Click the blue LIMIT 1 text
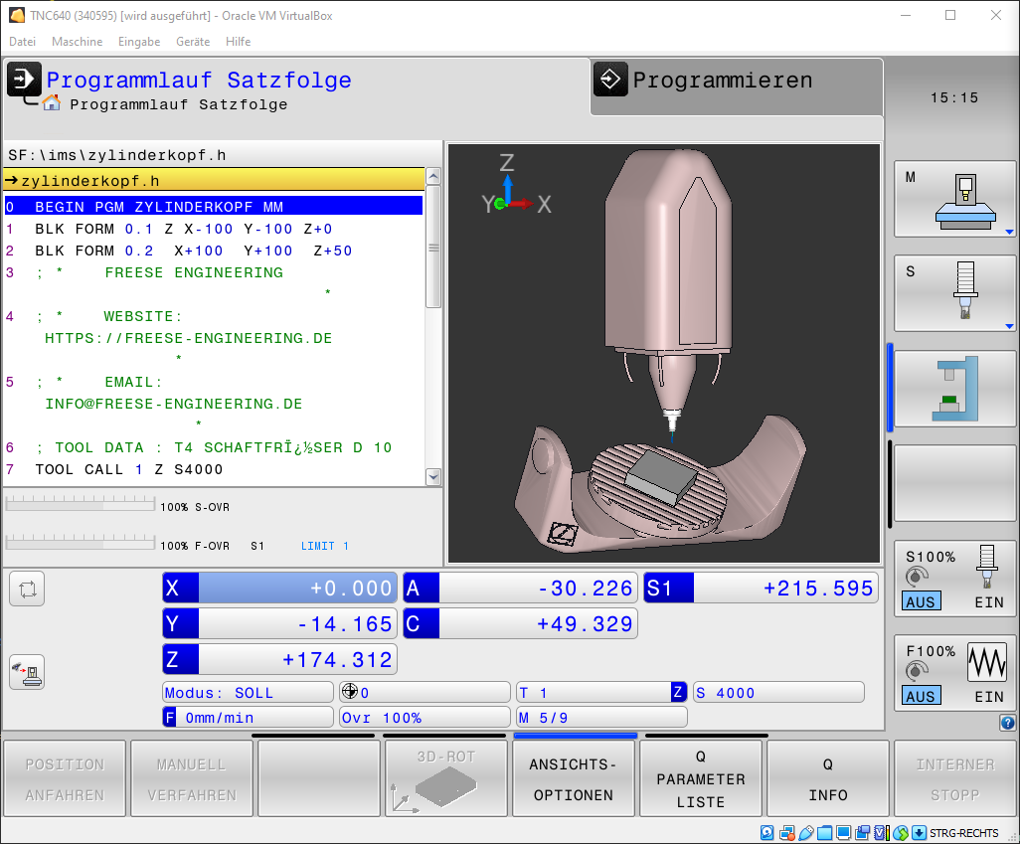The width and height of the screenshot is (1020, 844). pyautogui.click(x=325, y=546)
